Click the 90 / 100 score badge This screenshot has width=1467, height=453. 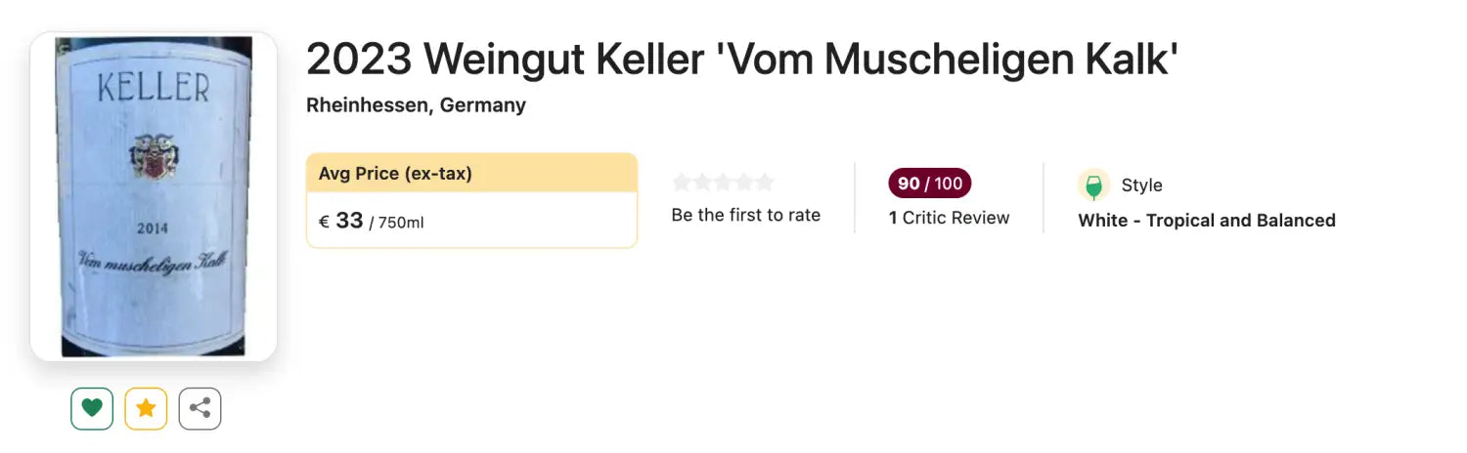coord(929,184)
